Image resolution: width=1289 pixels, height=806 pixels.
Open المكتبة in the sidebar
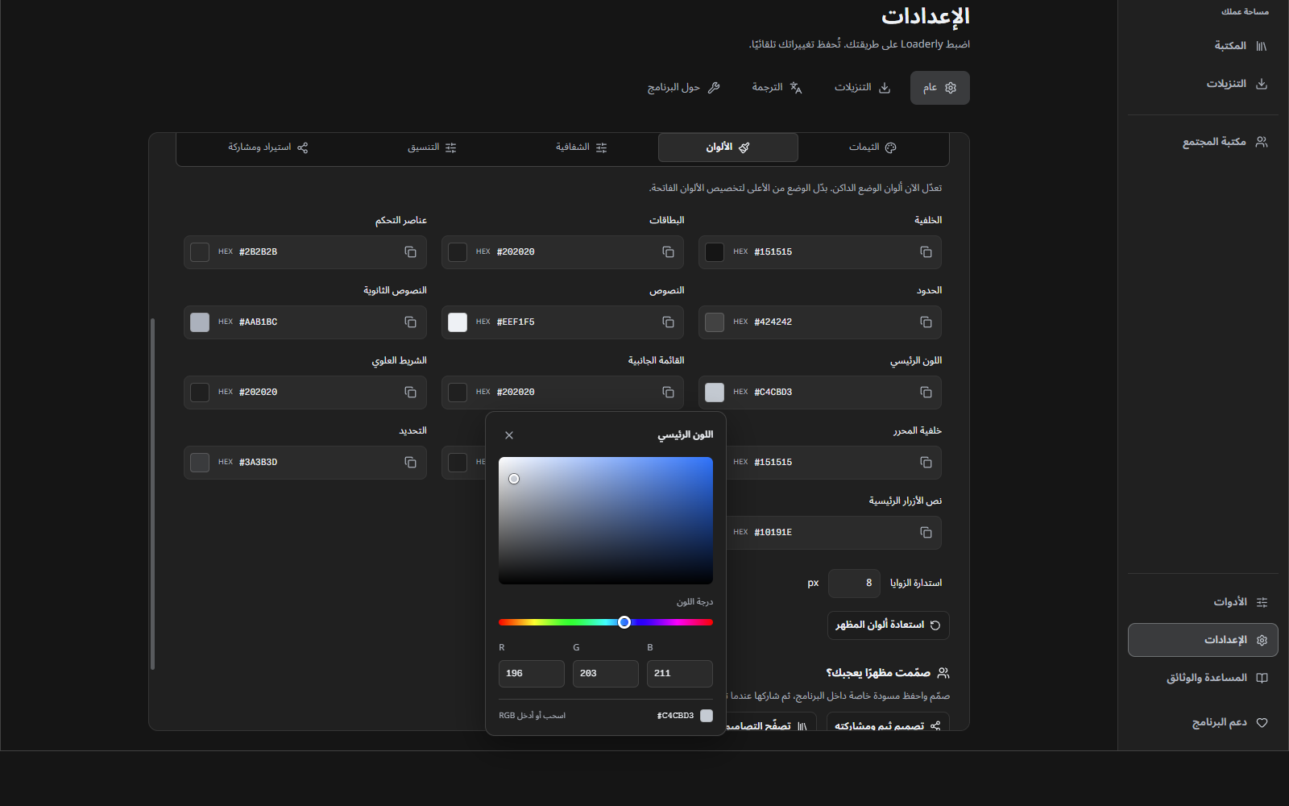[1203, 46]
